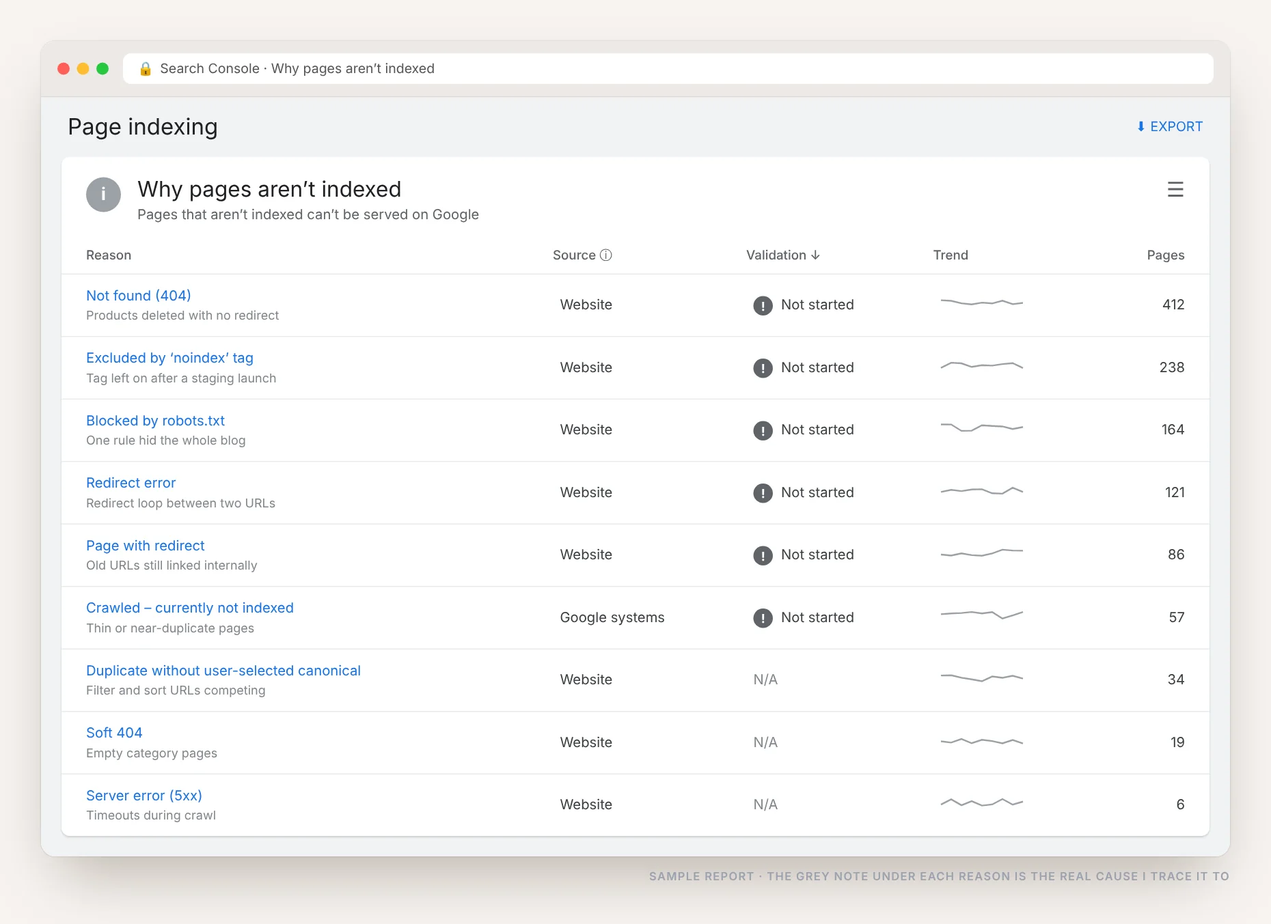Open Crawled – currently not indexed reason

point(190,608)
